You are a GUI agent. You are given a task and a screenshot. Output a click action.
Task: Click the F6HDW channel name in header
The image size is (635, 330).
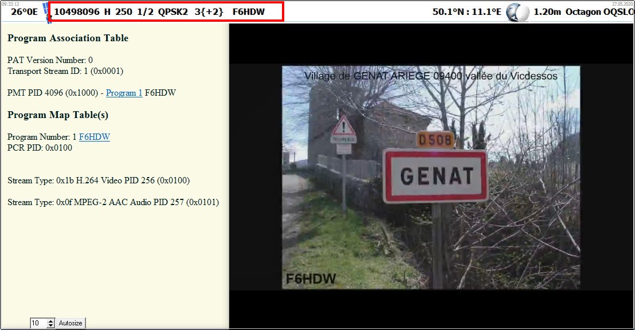[x=249, y=11]
